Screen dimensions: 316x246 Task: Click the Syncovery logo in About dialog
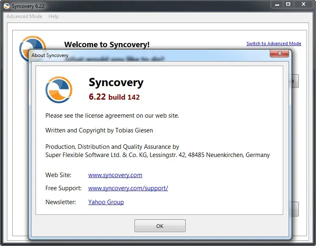[x=59, y=89]
